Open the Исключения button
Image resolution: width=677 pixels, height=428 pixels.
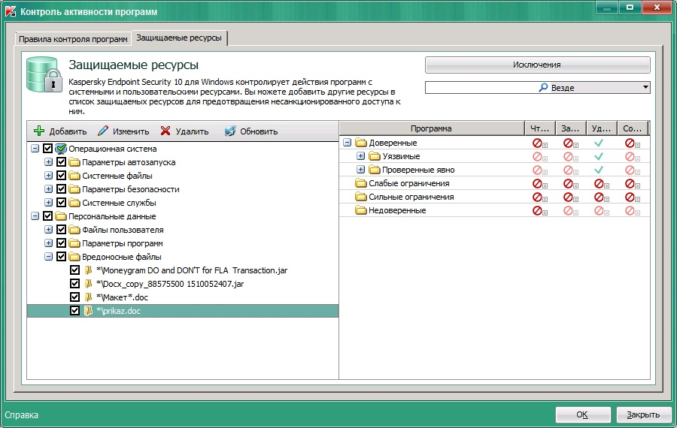[537, 65]
